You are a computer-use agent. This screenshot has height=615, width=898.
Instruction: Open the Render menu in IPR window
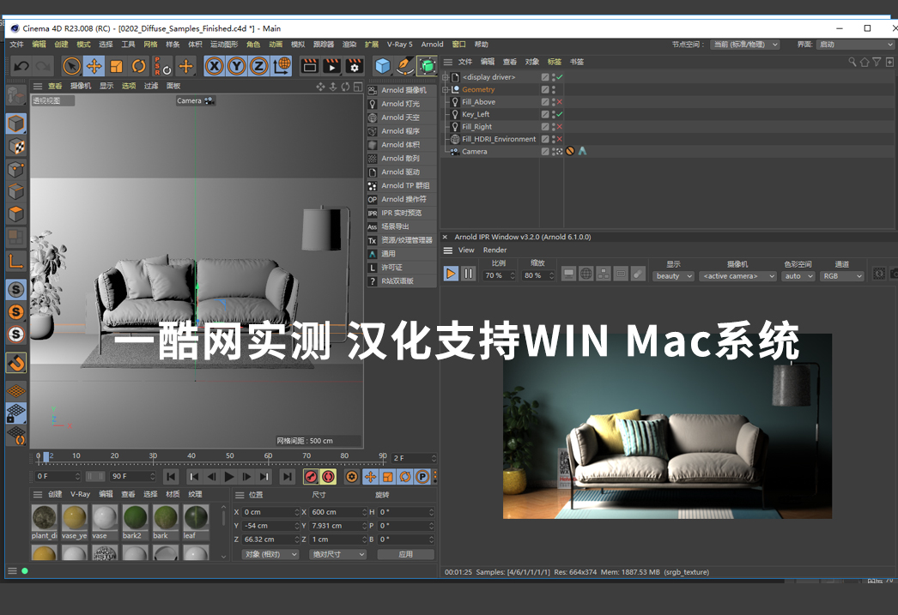pyautogui.click(x=495, y=250)
